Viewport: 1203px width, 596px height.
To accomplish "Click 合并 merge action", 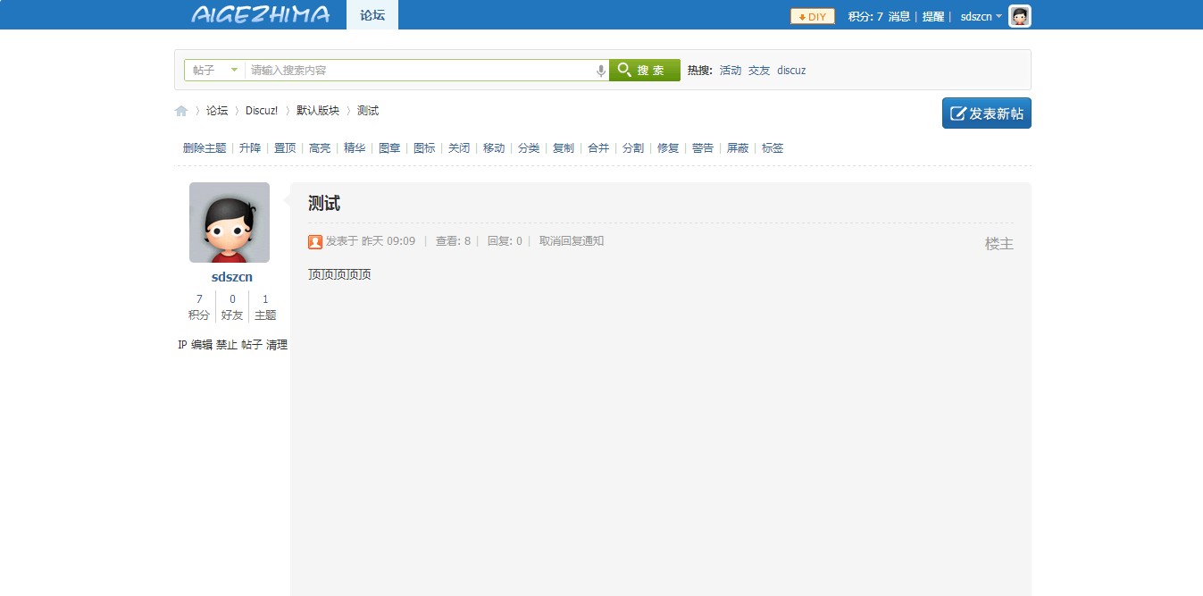I will tap(598, 148).
